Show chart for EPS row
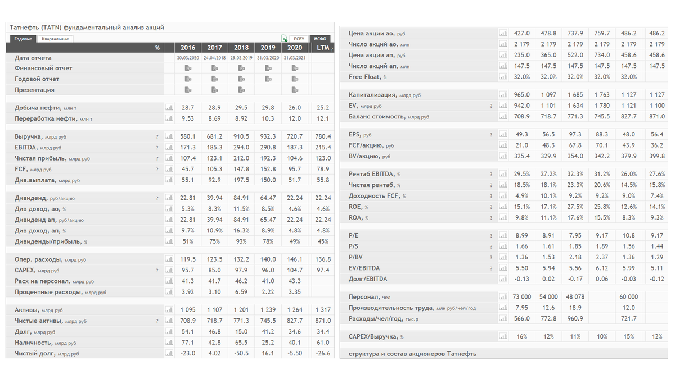This screenshot has height=379, width=675. tap(503, 135)
